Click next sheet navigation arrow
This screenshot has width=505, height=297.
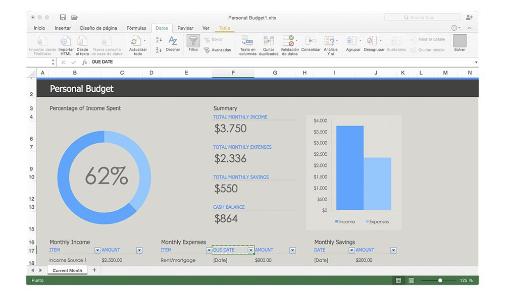tap(40, 270)
